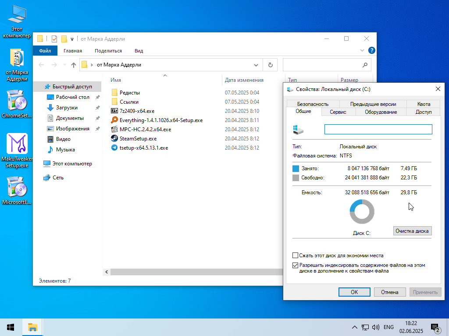Enable Сжать этот диск для экономии места
Image resolution: width=449 pixels, height=336 pixels.
[295, 255]
